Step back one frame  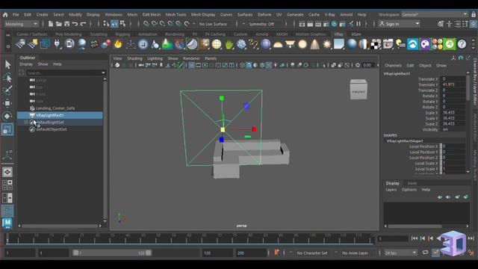[x=423, y=238]
